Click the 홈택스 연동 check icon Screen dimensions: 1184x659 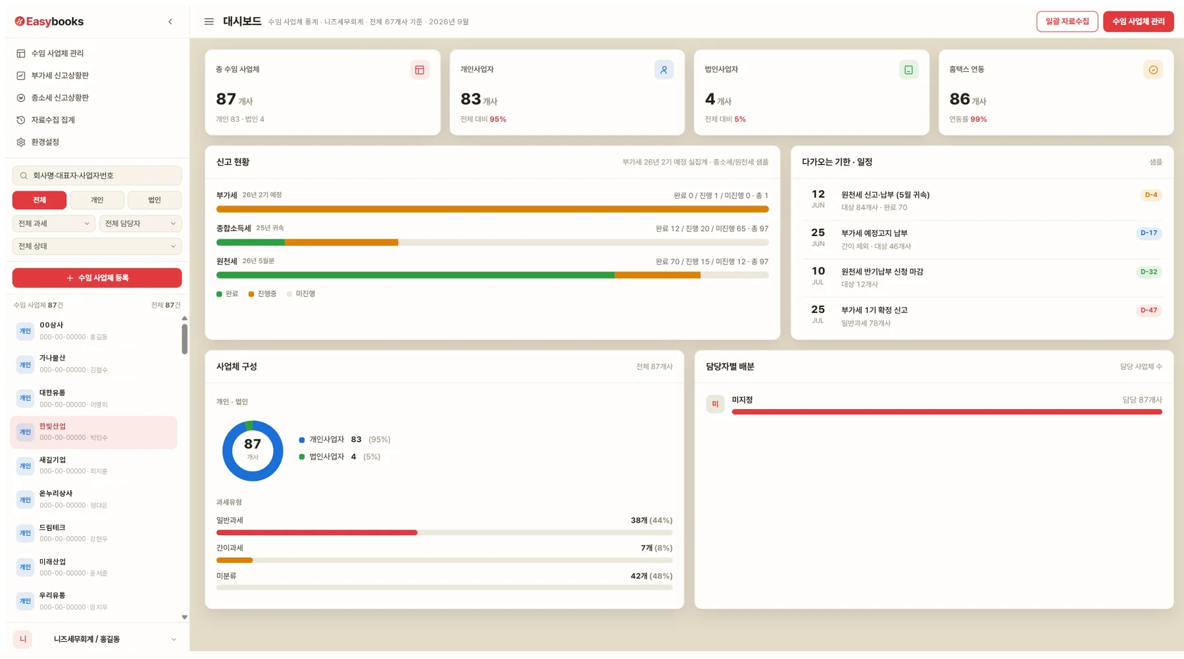click(x=1153, y=70)
